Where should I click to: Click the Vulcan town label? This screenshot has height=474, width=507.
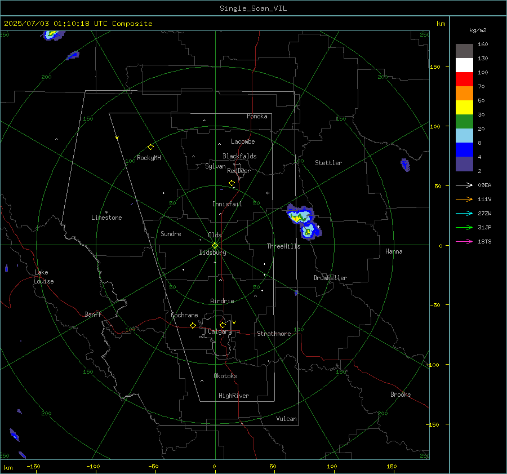[286, 419]
